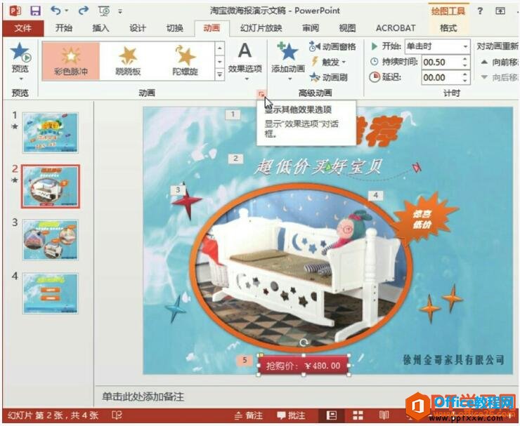Switch to the 审阅 tab
Viewport: 520px width, 426px height.
click(311, 28)
